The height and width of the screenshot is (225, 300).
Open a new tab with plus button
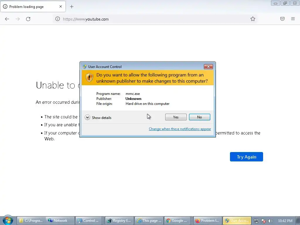click(x=71, y=7)
